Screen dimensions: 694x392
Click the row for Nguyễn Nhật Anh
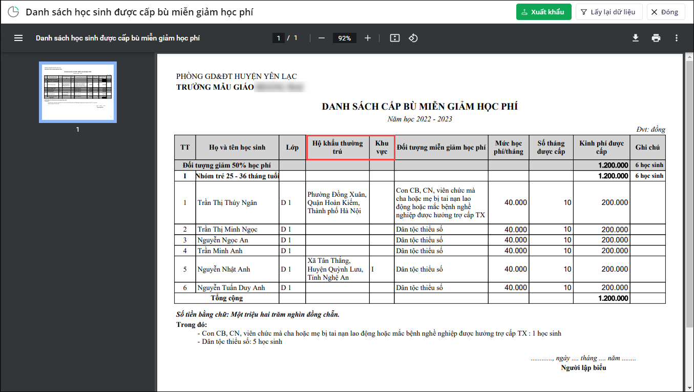420,269
